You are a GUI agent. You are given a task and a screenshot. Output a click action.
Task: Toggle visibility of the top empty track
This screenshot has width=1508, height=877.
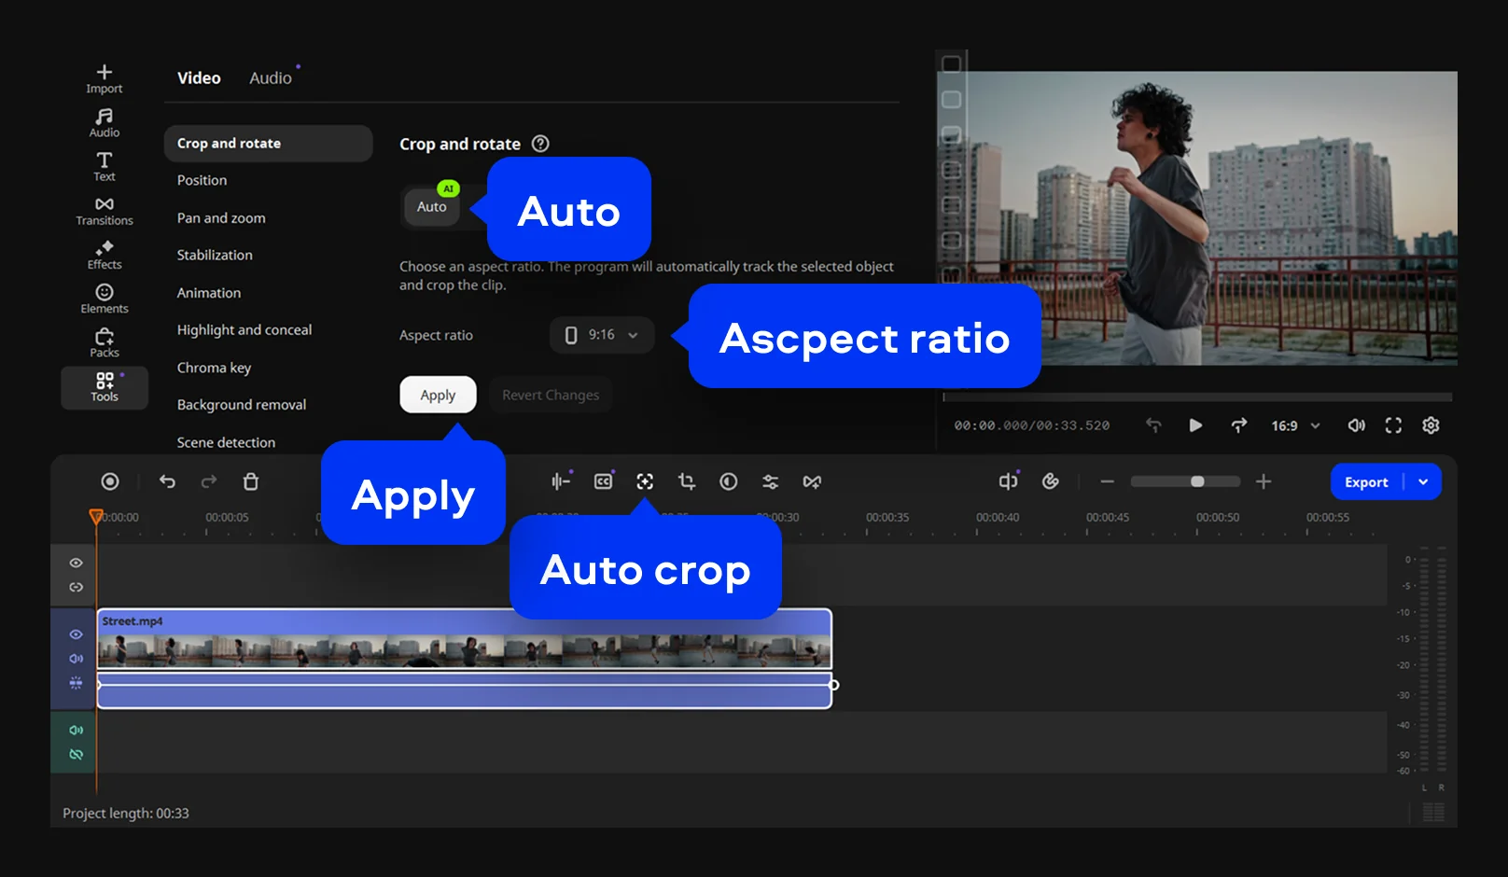[77, 563]
